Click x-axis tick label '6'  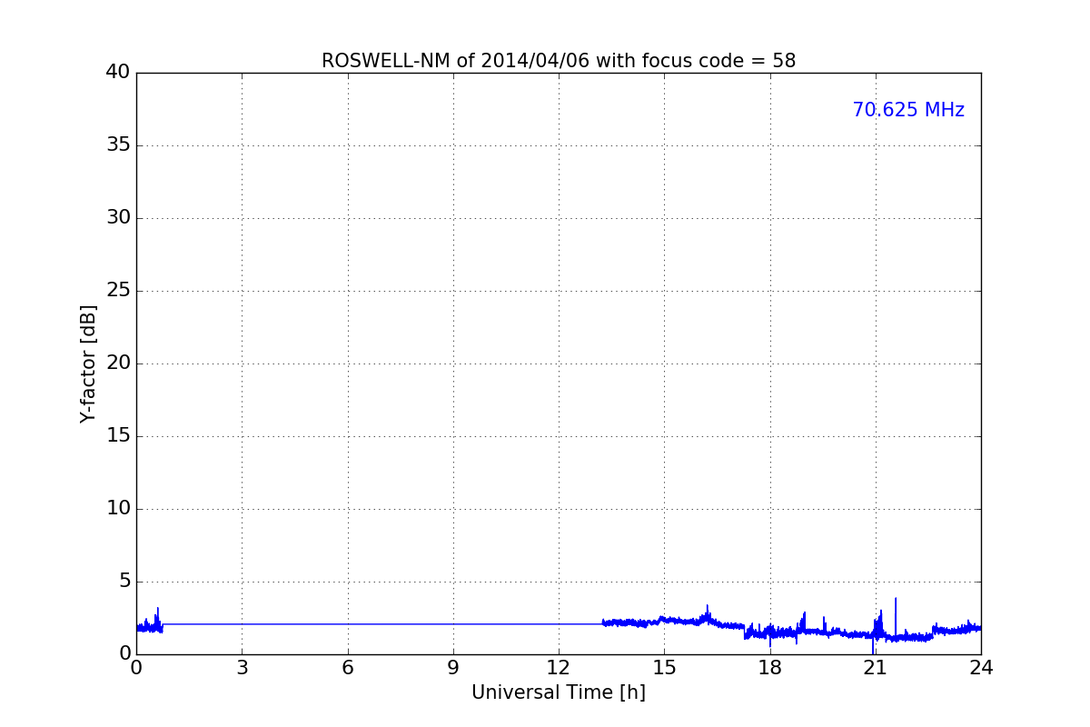348,668
